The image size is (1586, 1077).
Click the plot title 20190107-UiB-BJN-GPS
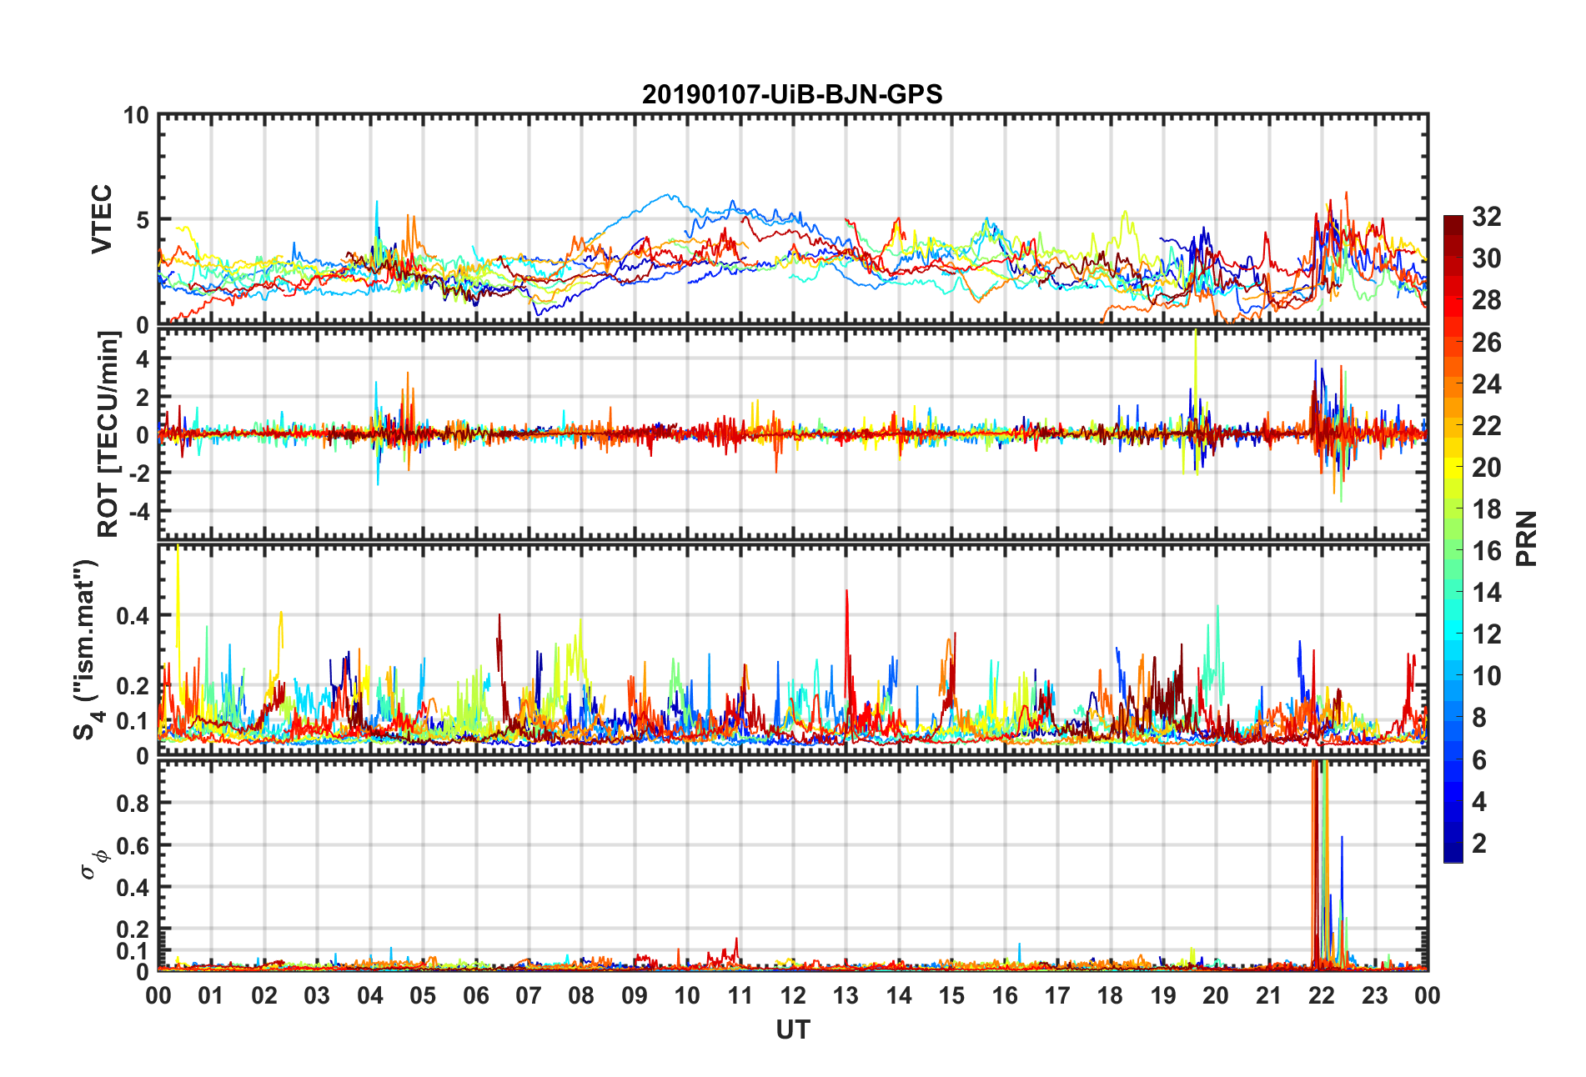click(792, 94)
